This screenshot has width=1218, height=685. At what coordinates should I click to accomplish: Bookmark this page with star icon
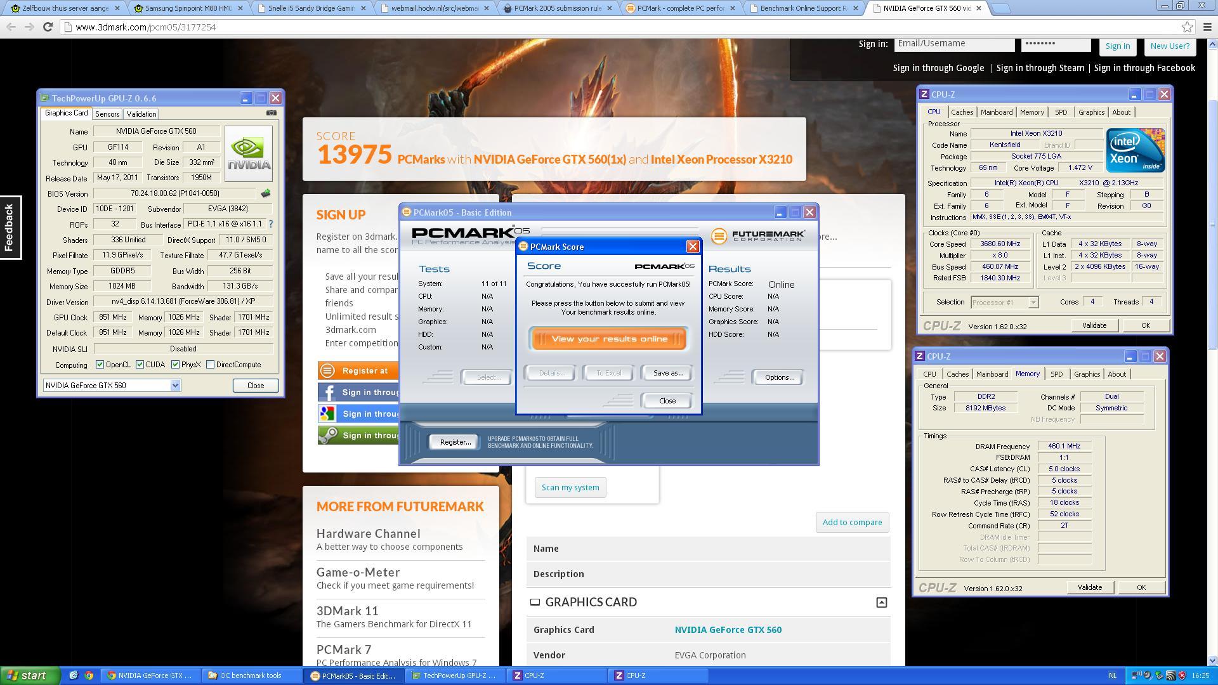click(x=1187, y=27)
